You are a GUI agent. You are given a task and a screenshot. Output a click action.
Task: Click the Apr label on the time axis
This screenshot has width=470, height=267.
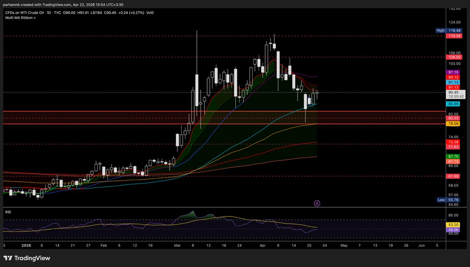(262, 245)
